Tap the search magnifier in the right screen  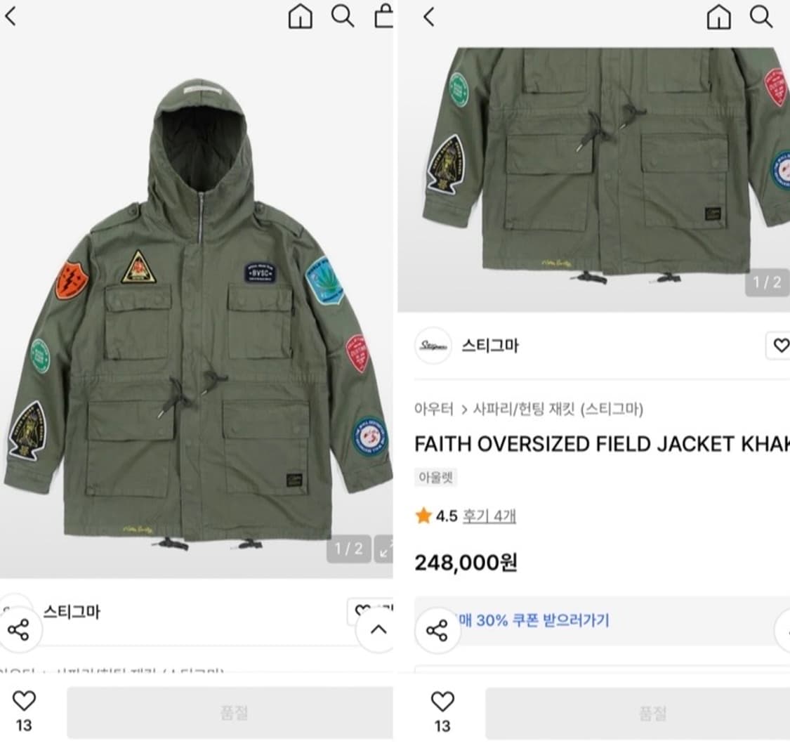coord(761,16)
